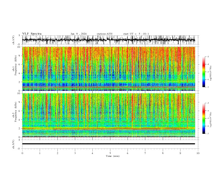Click the '-7' value on ch.2 colorbar
Image resolution: width=223 pixels, height=172 pixels.
(208, 134)
